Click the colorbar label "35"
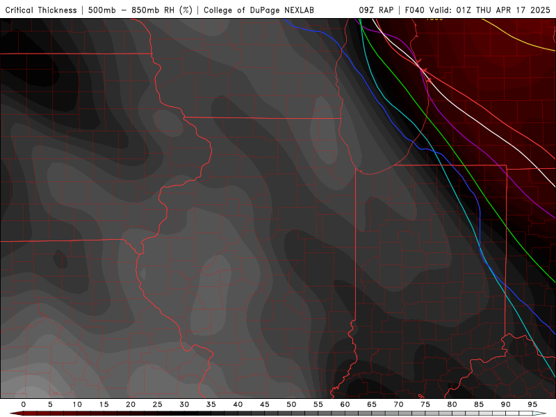The height and width of the screenshot is (417, 556). (x=211, y=404)
